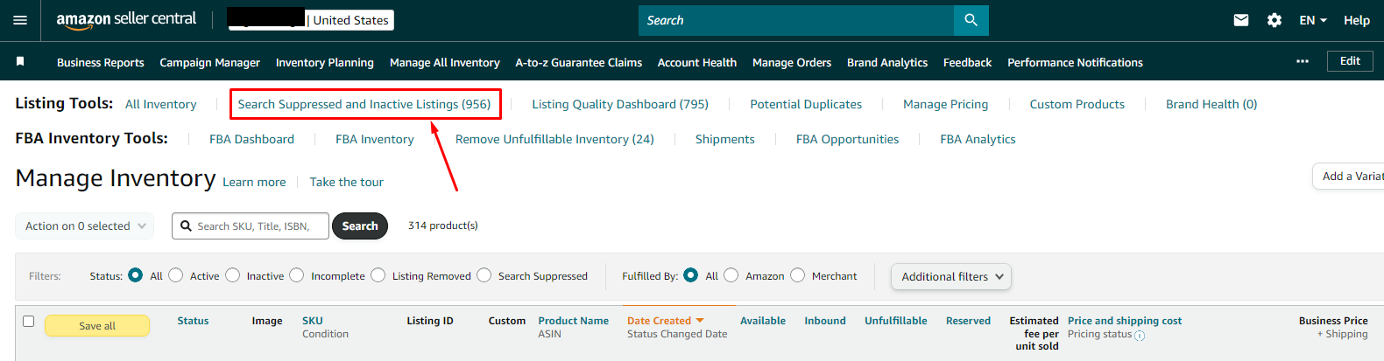The width and height of the screenshot is (1384, 361).
Task: Click the pricing status info icon
Action: [x=1140, y=336]
